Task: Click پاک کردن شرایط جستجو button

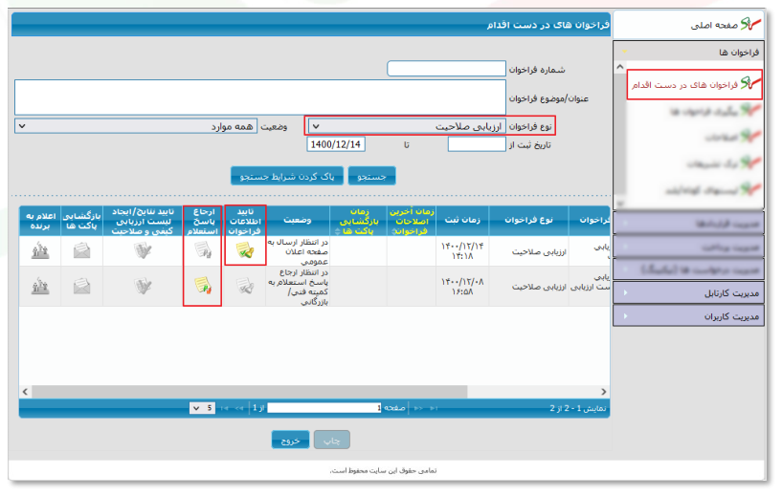Action: pyautogui.click(x=287, y=176)
